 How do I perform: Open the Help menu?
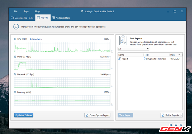click(x=37, y=11)
